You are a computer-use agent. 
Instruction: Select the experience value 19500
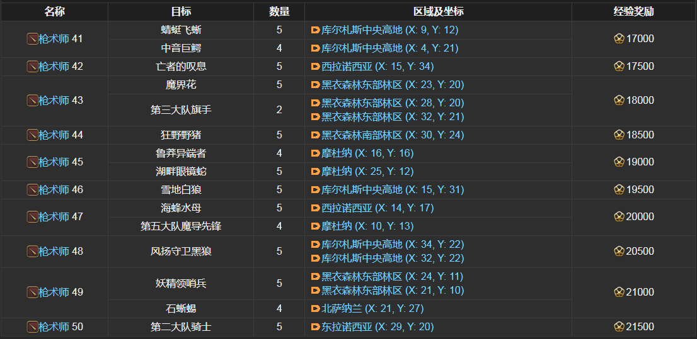(640, 190)
